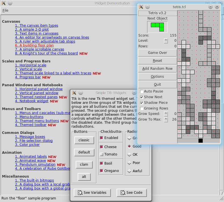
Task: Open the Themed toolbar demo
Action: [x=31, y=125]
